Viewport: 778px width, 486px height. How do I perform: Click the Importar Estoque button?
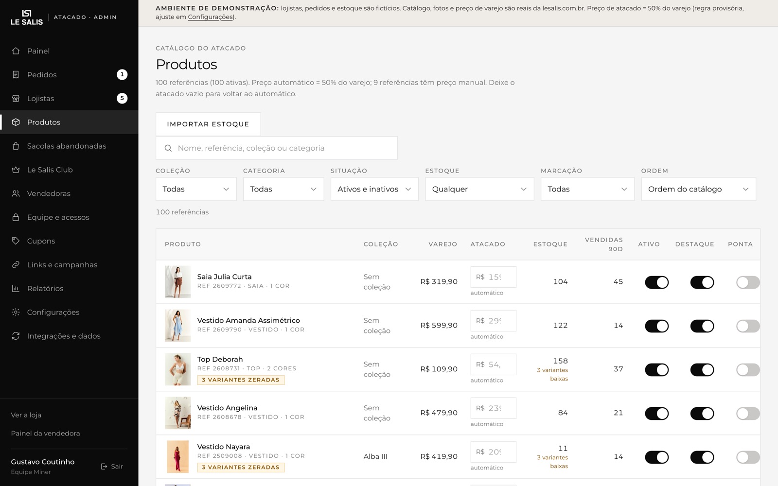[x=208, y=124]
